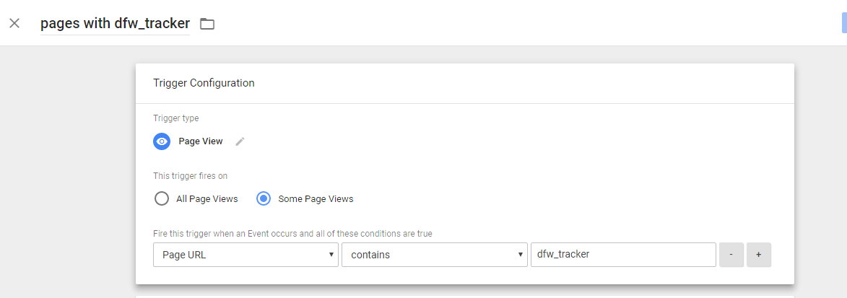Select the All Page Views radio button
Viewport: 847px width, 298px height.
162,198
